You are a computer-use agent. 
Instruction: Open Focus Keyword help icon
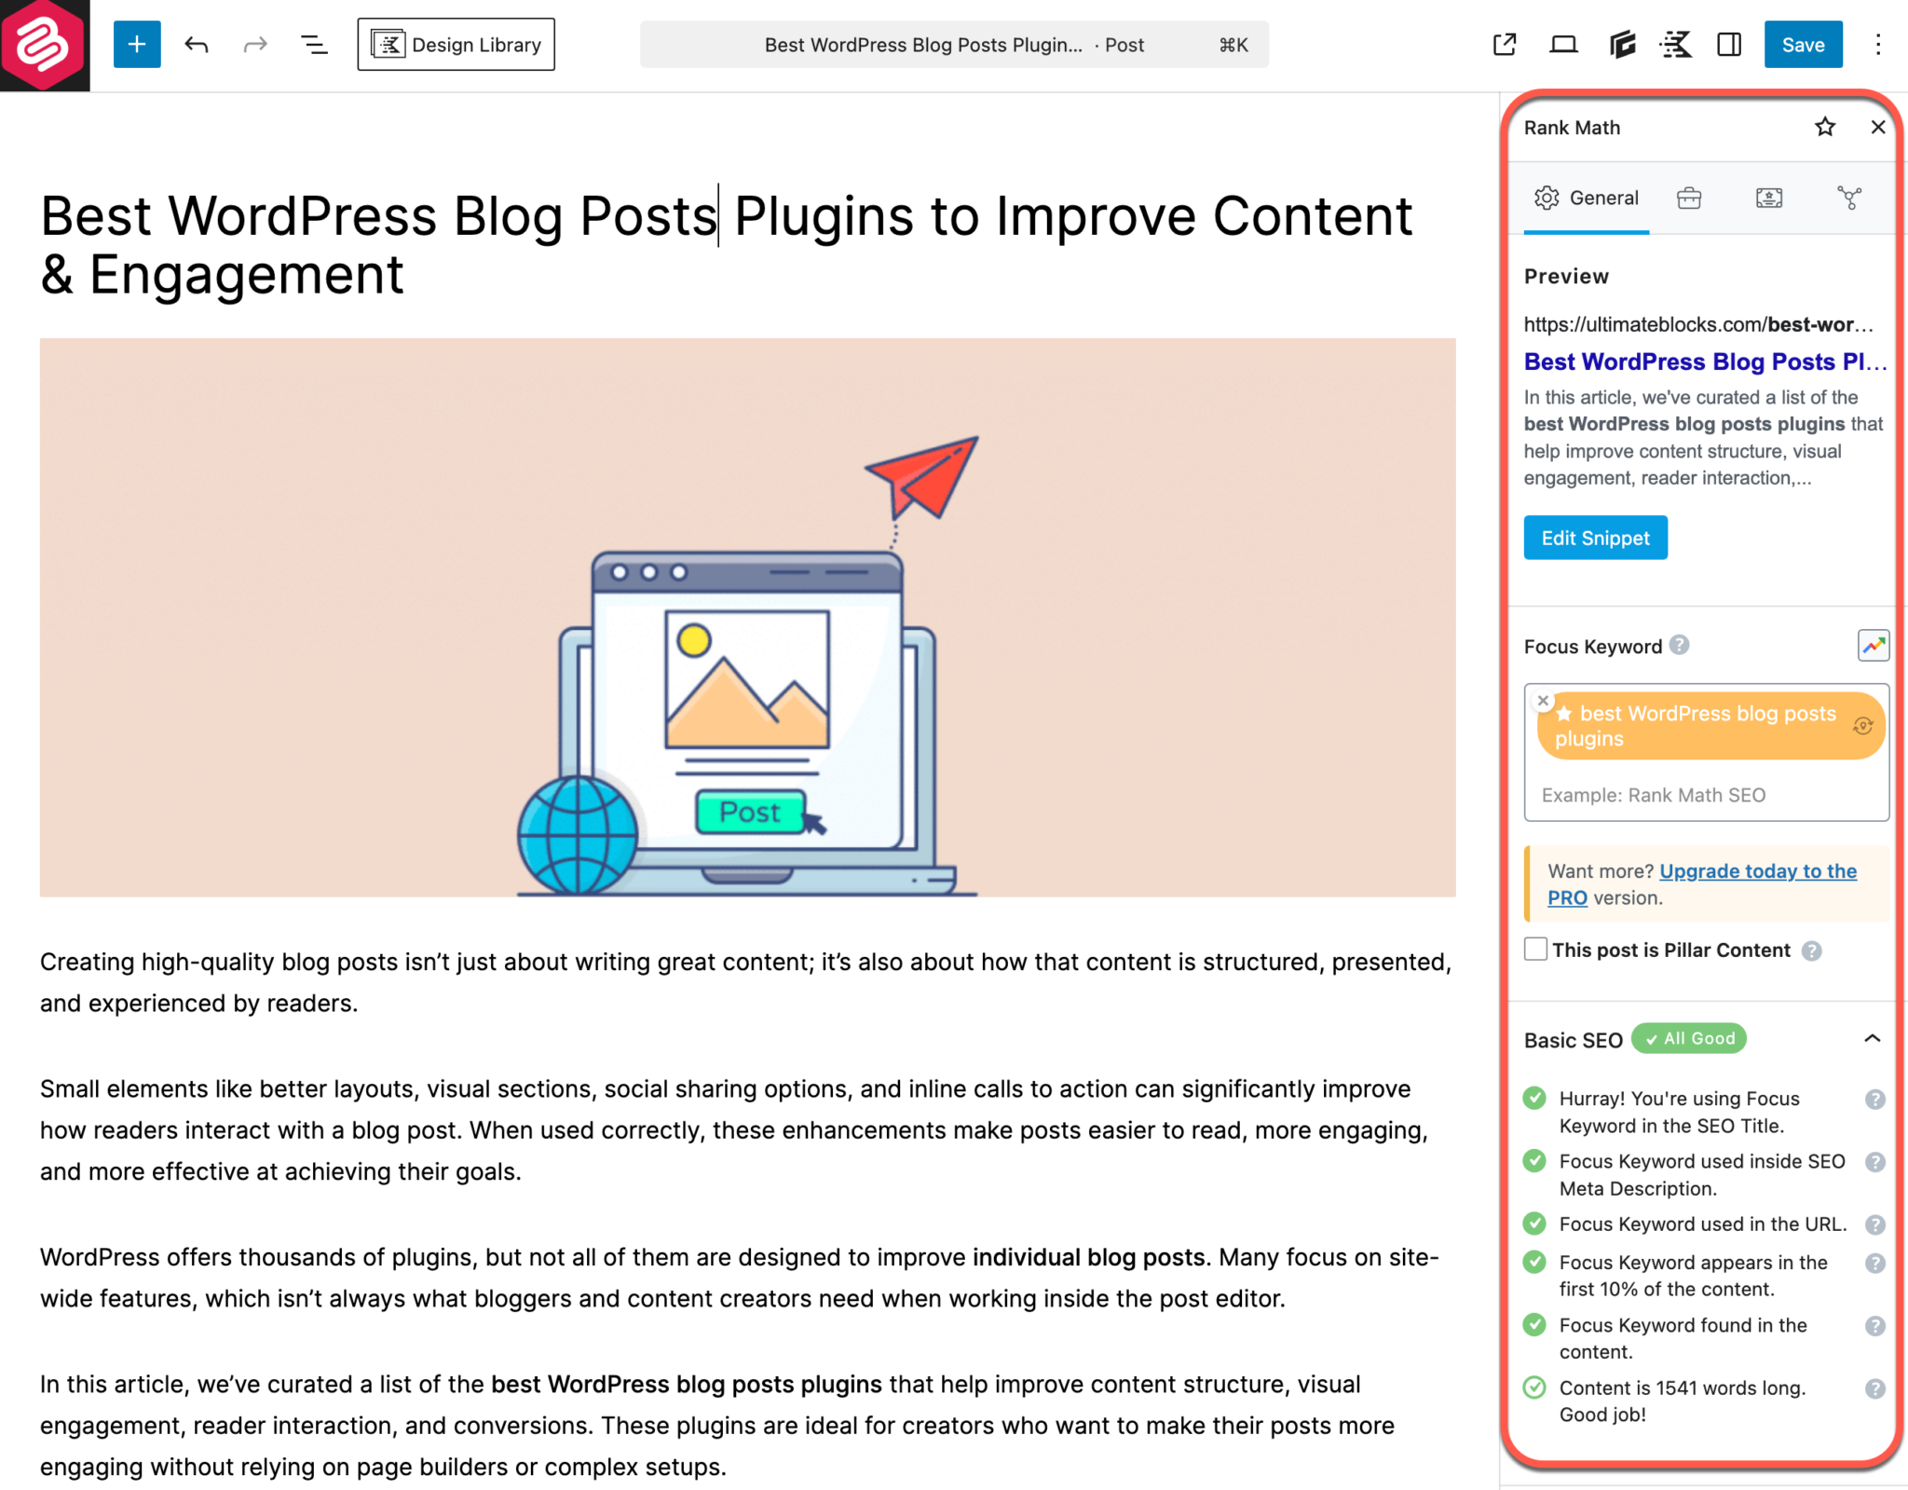1679,645
